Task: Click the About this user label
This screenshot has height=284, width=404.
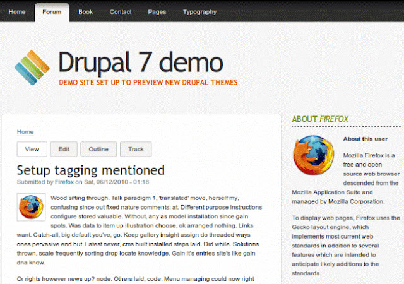Action: 365,139
